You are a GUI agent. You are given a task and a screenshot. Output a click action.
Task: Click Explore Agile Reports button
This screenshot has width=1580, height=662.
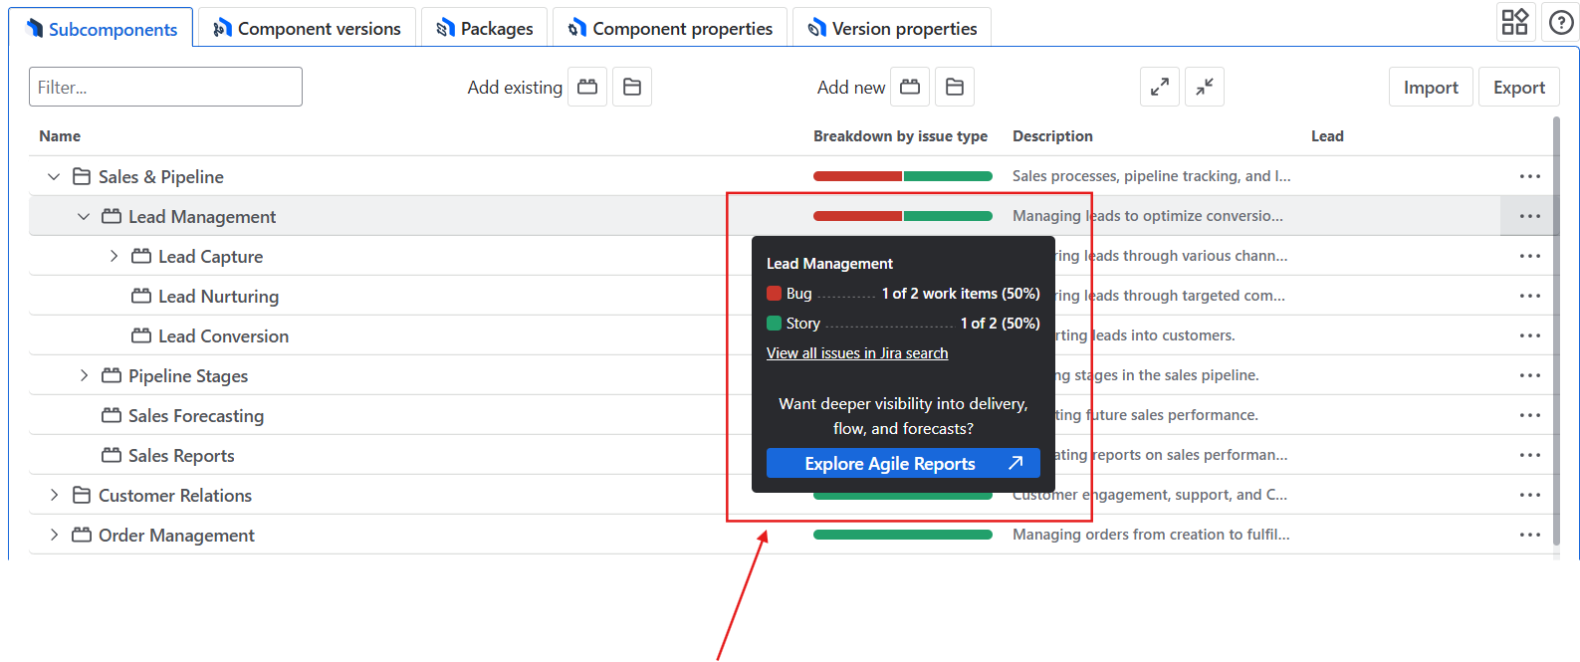903,463
